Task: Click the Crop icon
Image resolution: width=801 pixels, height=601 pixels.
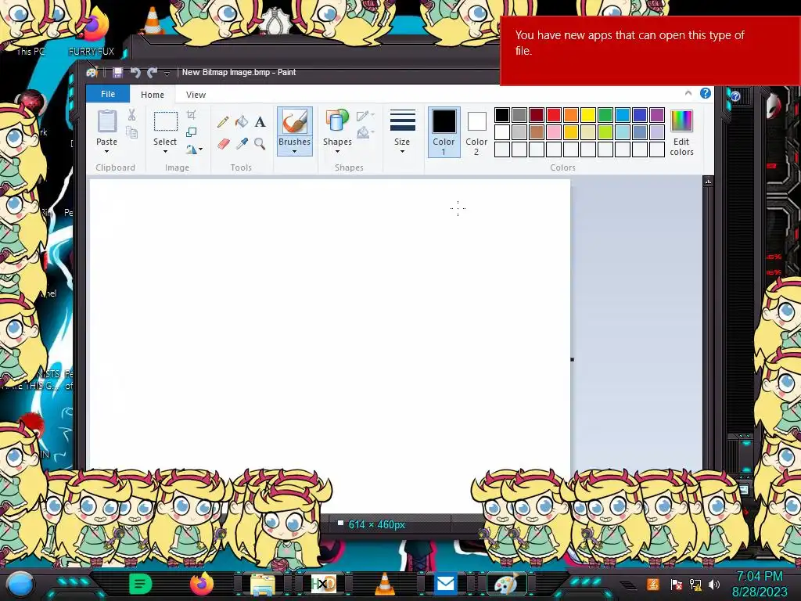Action: point(192,114)
